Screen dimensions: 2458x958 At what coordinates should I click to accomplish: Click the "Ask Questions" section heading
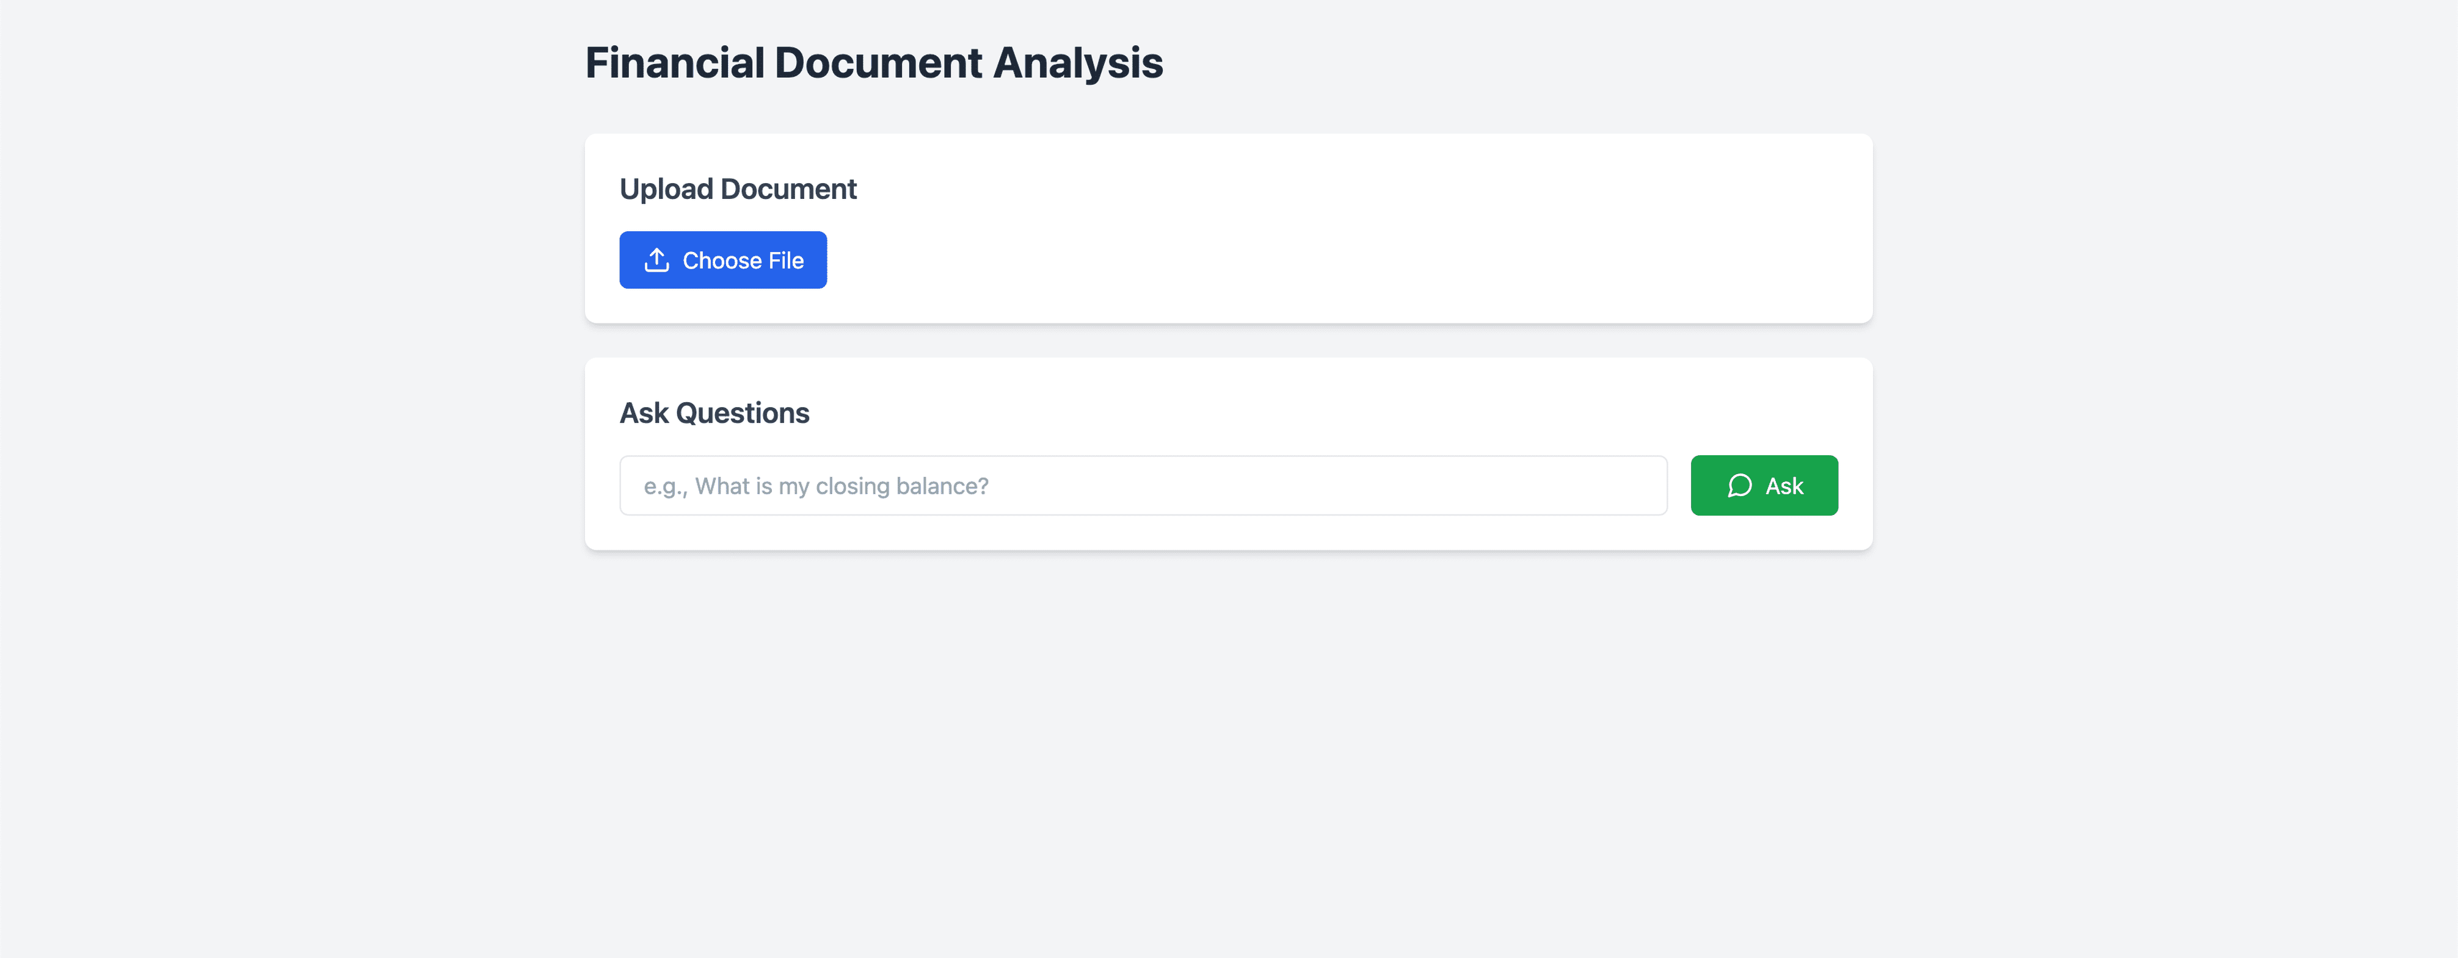[x=714, y=412]
